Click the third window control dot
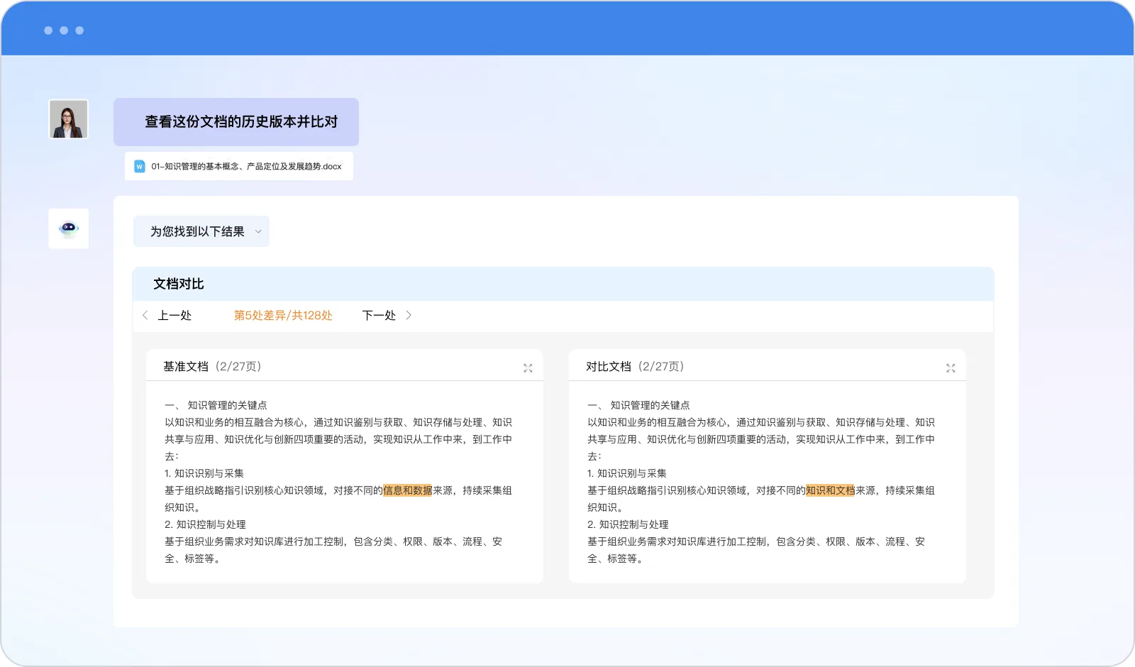The width and height of the screenshot is (1135, 667). (79, 31)
